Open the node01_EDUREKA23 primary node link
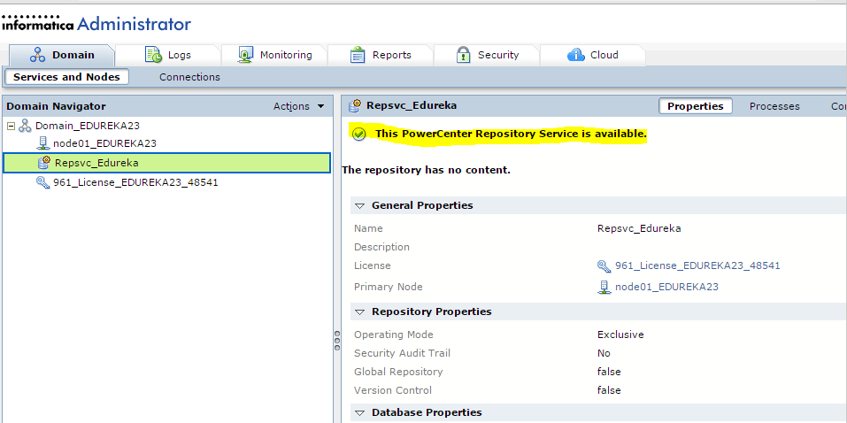This screenshot has height=423, width=847. [x=666, y=287]
